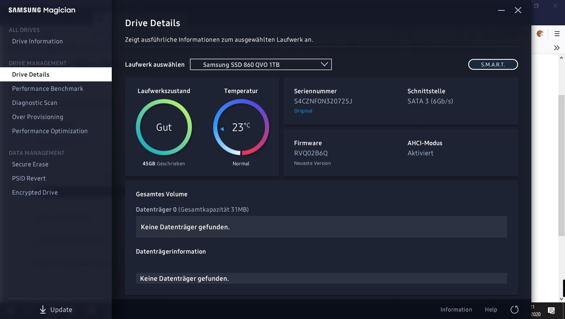Click the SATA 3 (6Gb/s) interface value
Viewport: 565px width, 319px height.
click(430, 101)
